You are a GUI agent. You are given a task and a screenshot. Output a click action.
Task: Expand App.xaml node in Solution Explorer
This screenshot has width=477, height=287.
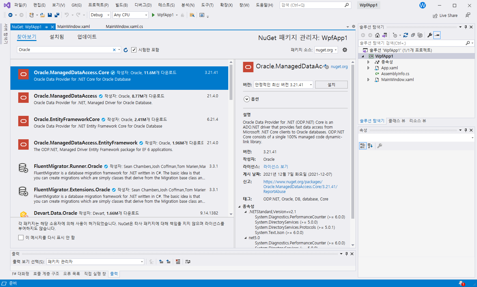pos(369,68)
